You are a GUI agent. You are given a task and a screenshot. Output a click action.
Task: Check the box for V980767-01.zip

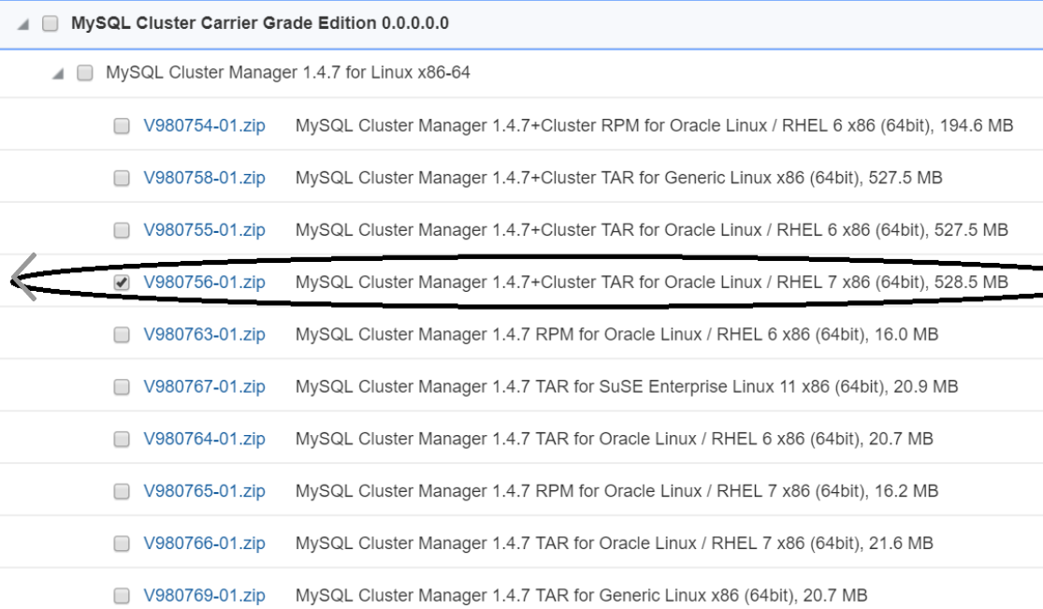[x=122, y=386]
